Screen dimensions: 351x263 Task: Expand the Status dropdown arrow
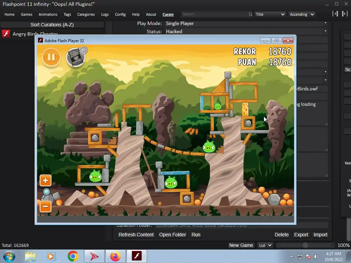[x=325, y=31]
